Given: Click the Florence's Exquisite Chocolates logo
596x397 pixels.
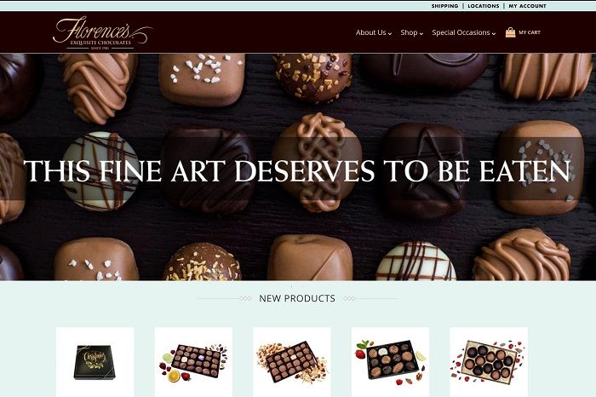Looking at the screenshot, I should [x=103, y=33].
